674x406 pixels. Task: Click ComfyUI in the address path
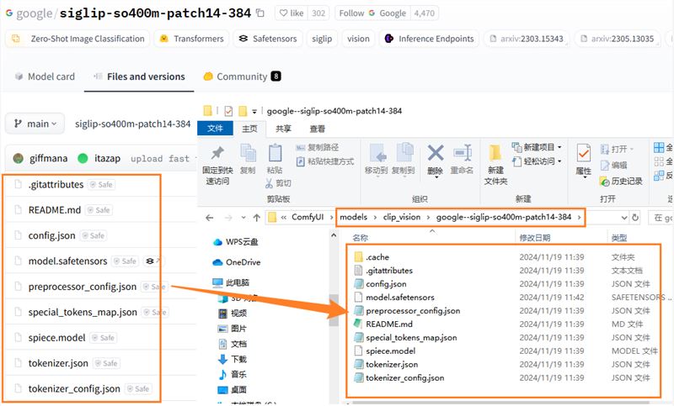tap(308, 217)
